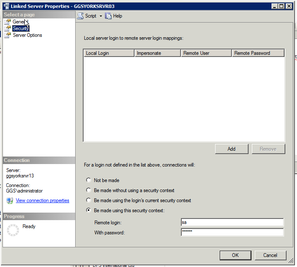This screenshot has width=297, height=267.
Task: Click the Local Login column header
Action: pyautogui.click(x=109, y=53)
